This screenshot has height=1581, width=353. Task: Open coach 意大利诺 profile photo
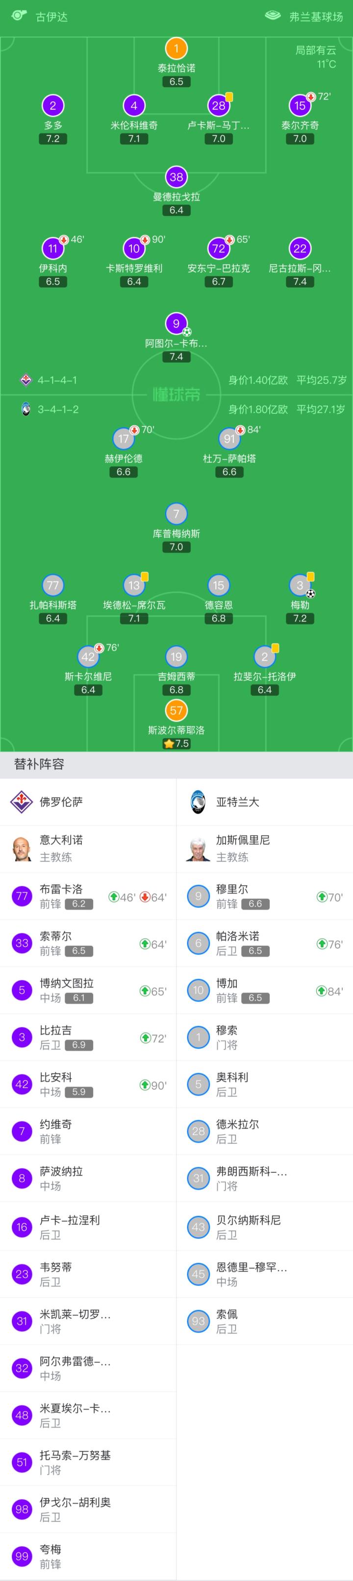pyautogui.click(x=22, y=849)
